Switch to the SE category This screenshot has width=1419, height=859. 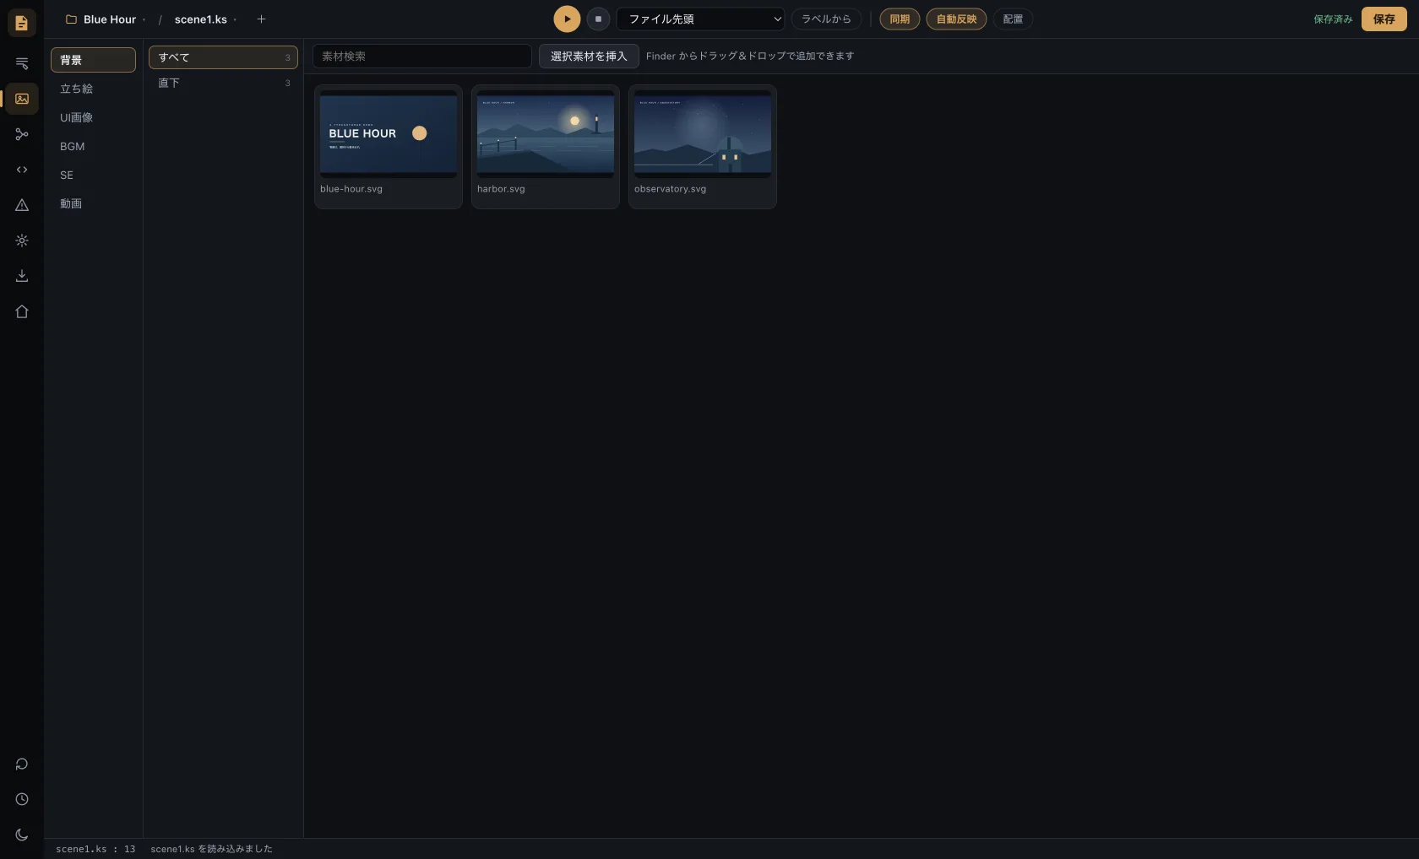[x=93, y=175]
